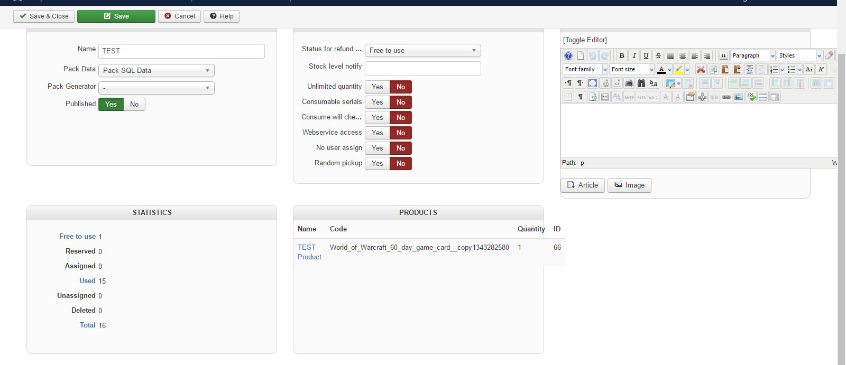Click the New Document icon in editor
This screenshot has width=846, height=365.
tap(581, 55)
